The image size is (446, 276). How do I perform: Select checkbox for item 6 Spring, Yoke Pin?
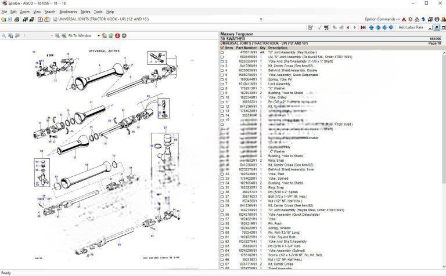coord(222,79)
